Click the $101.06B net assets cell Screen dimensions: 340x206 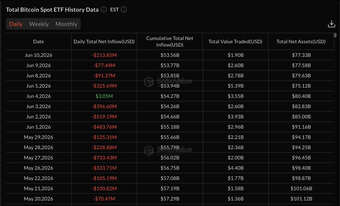coord(301,188)
